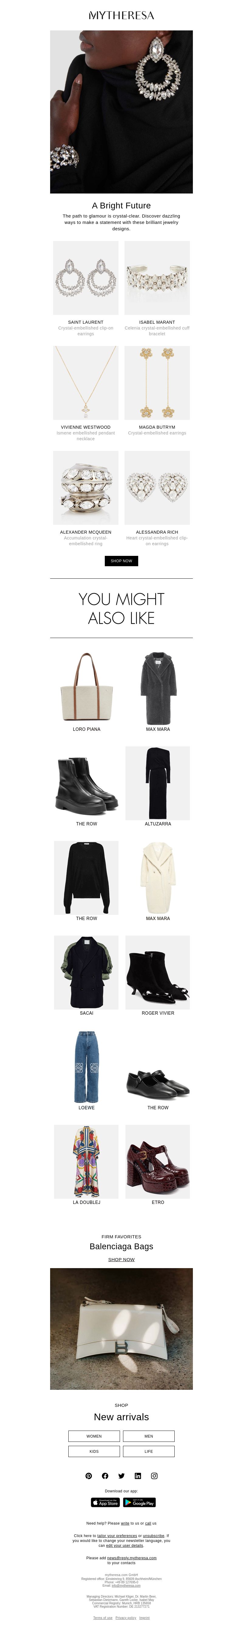The width and height of the screenshot is (243, 1639).
Task: Choose the LIFE category button
Action: [149, 1451]
